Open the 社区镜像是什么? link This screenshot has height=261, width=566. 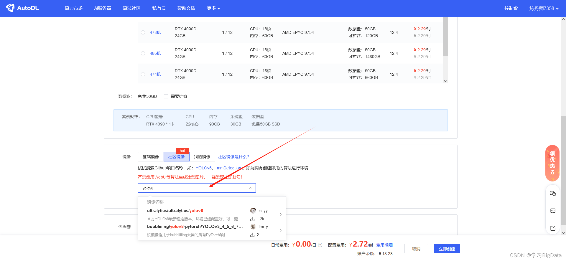pyautogui.click(x=233, y=157)
